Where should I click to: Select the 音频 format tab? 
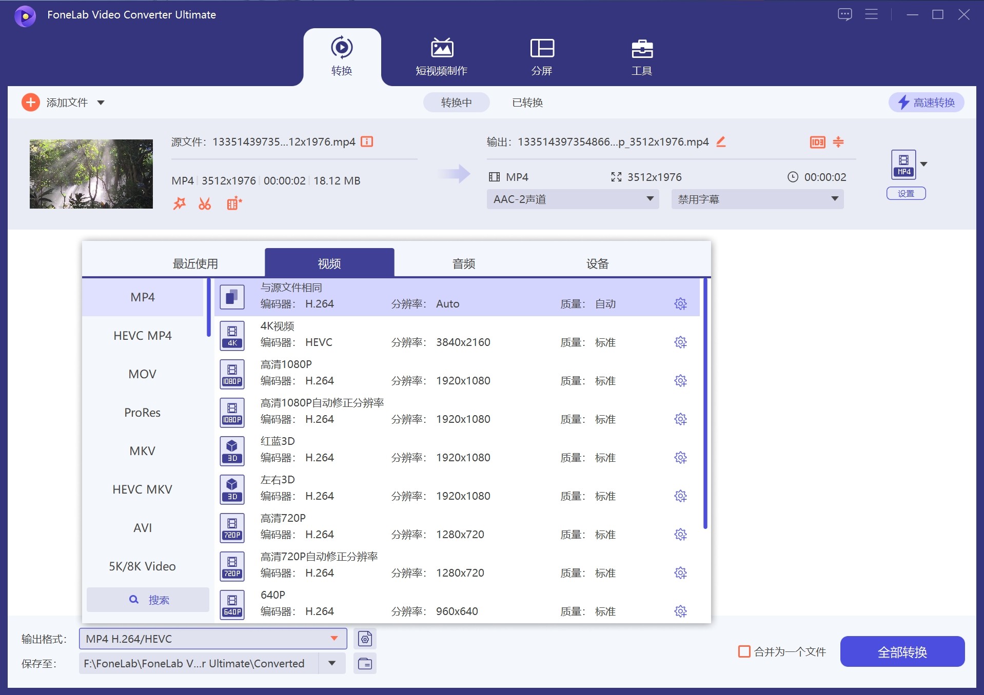click(464, 263)
